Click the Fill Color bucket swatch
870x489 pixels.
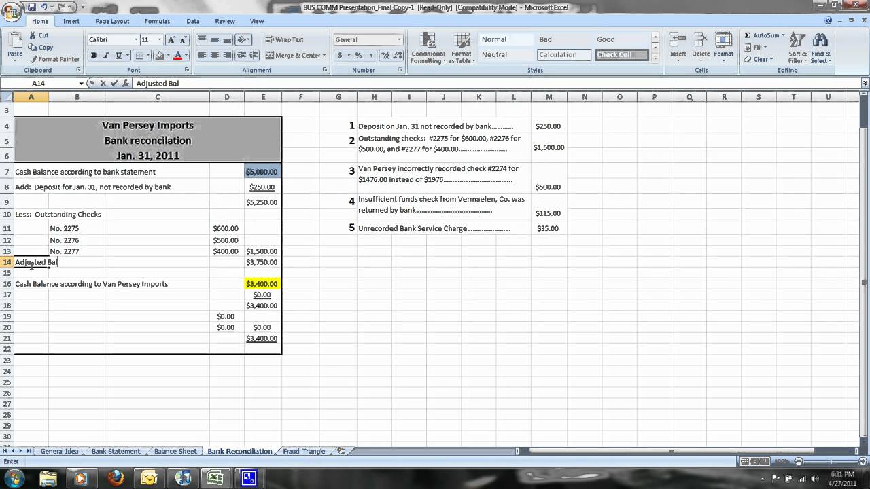point(160,56)
